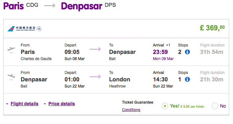Click the departing plane icon beside Paris
This screenshot has width=233, height=124.
click(x=11, y=50)
